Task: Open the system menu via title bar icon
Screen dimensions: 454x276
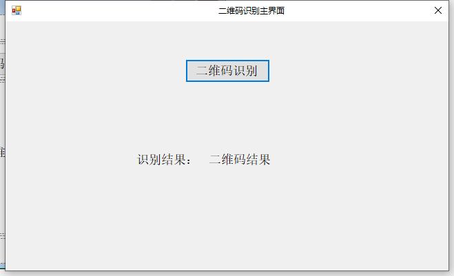Action: click(17, 10)
